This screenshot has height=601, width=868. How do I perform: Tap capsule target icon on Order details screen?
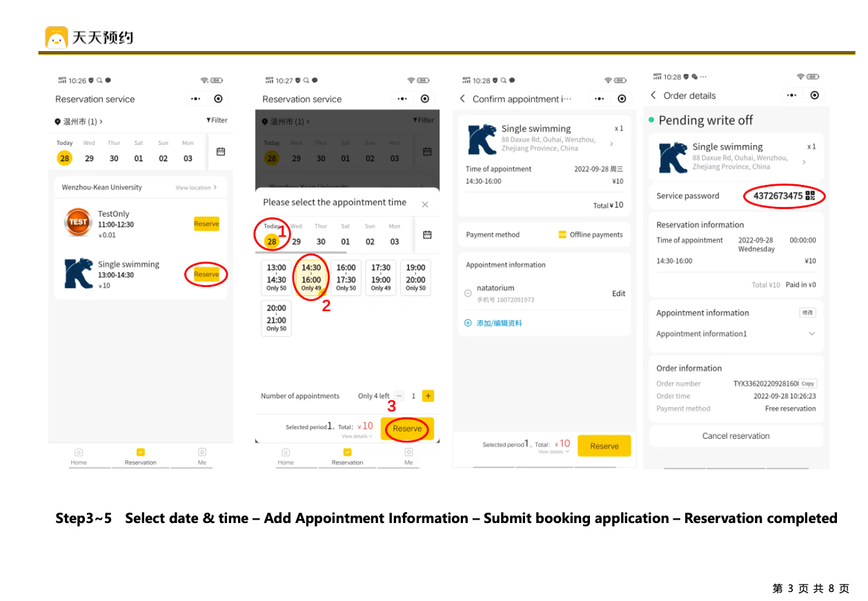pos(814,95)
